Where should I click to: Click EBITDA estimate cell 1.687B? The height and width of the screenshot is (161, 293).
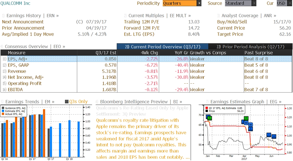(x=109, y=90)
